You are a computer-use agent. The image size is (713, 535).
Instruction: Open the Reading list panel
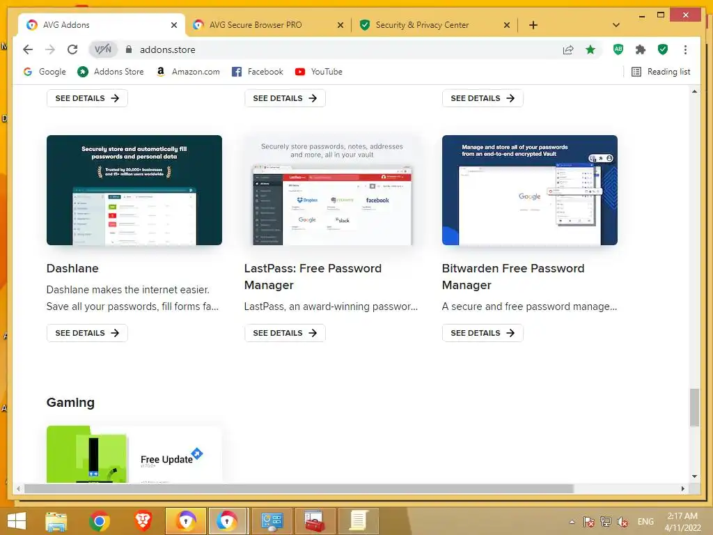pyautogui.click(x=661, y=72)
